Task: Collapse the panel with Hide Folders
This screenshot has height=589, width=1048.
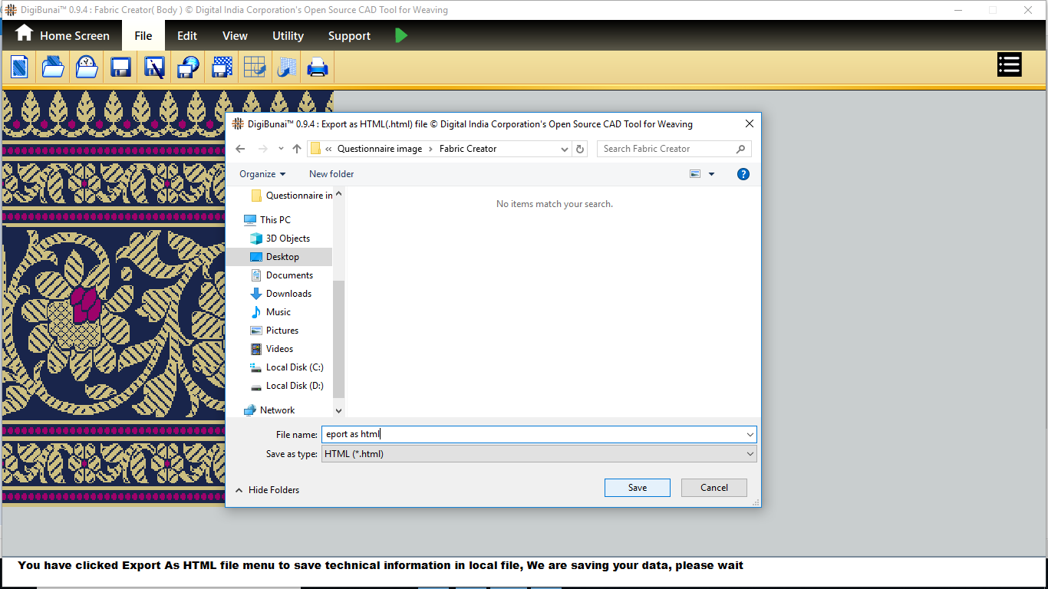Action: pyautogui.click(x=267, y=490)
